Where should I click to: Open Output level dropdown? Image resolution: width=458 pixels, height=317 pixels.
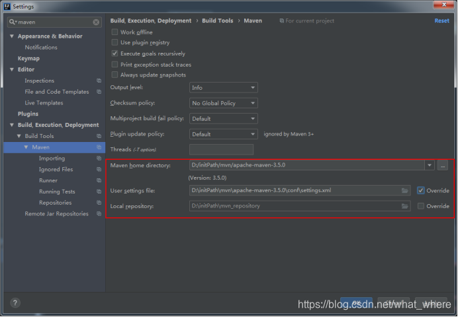[x=224, y=87]
